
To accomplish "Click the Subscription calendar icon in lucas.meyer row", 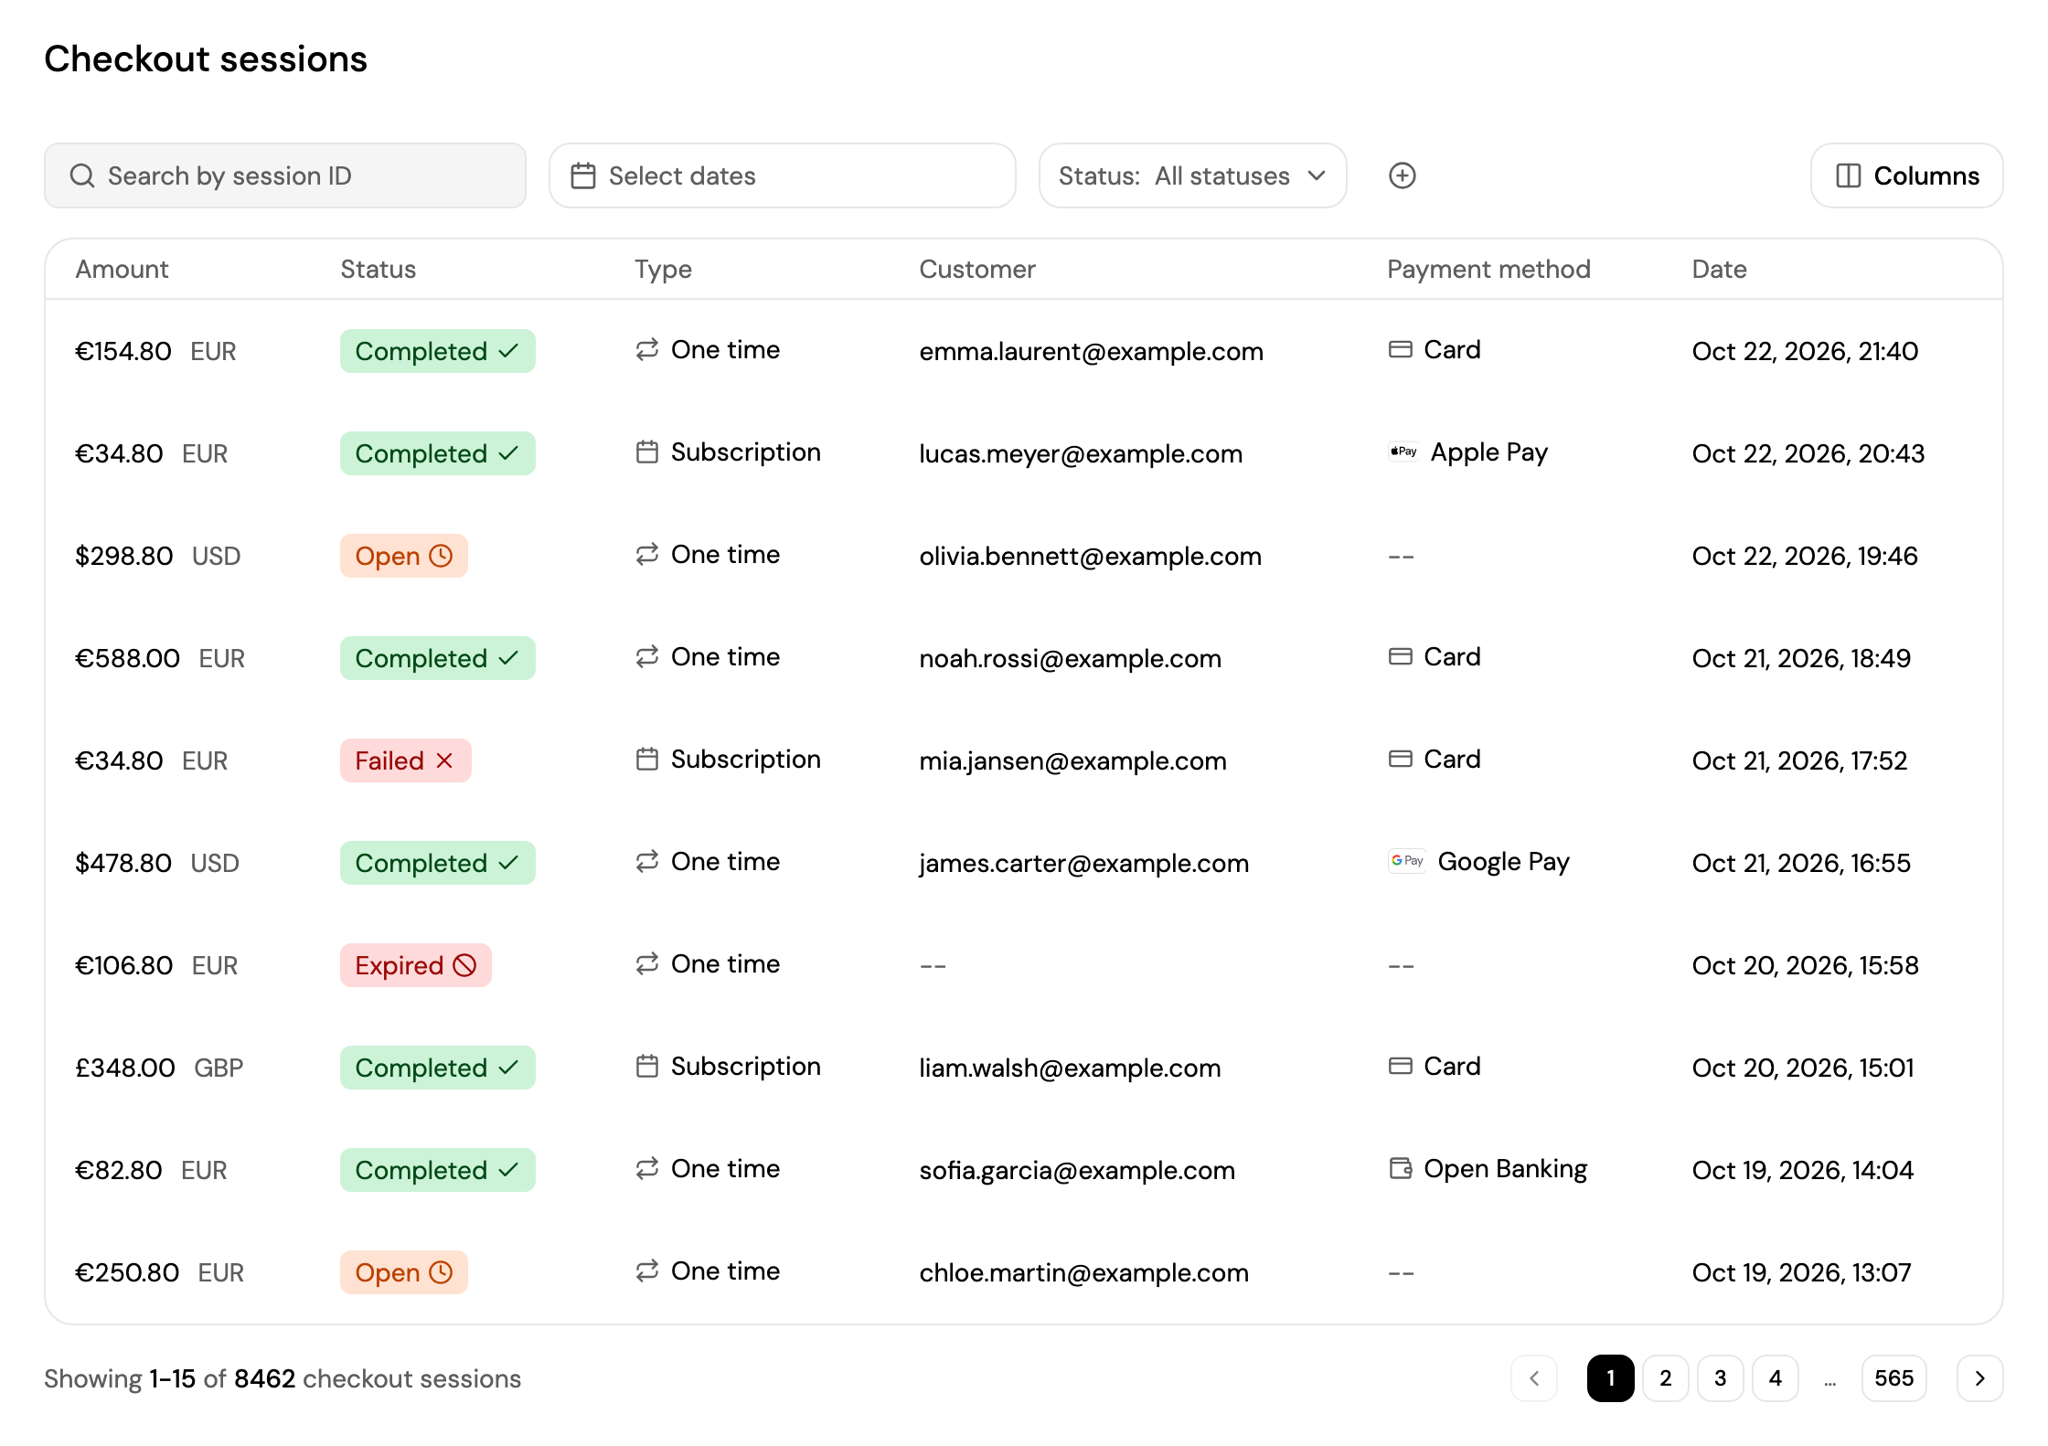I will click(647, 452).
